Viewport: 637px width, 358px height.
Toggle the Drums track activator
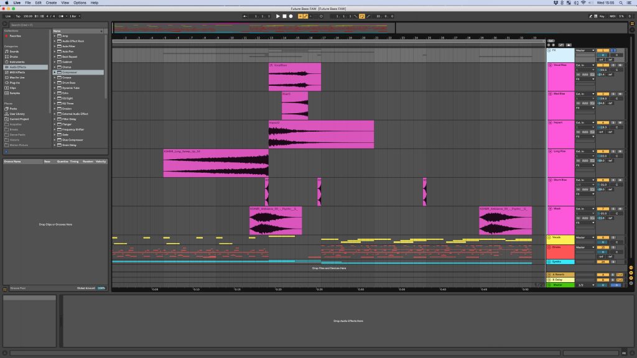[x=603, y=247]
